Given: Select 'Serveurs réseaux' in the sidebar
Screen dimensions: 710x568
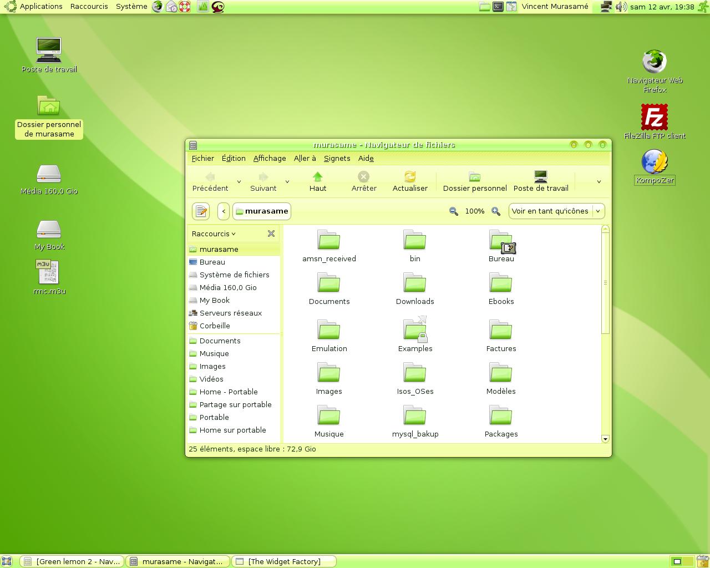Looking at the screenshot, I should 234,313.
